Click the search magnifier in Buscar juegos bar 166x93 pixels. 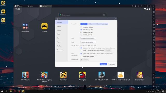[x=104, y=15]
